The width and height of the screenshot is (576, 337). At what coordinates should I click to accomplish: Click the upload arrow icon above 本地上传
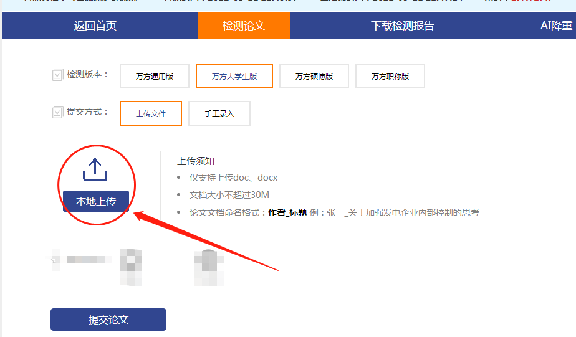[95, 169]
